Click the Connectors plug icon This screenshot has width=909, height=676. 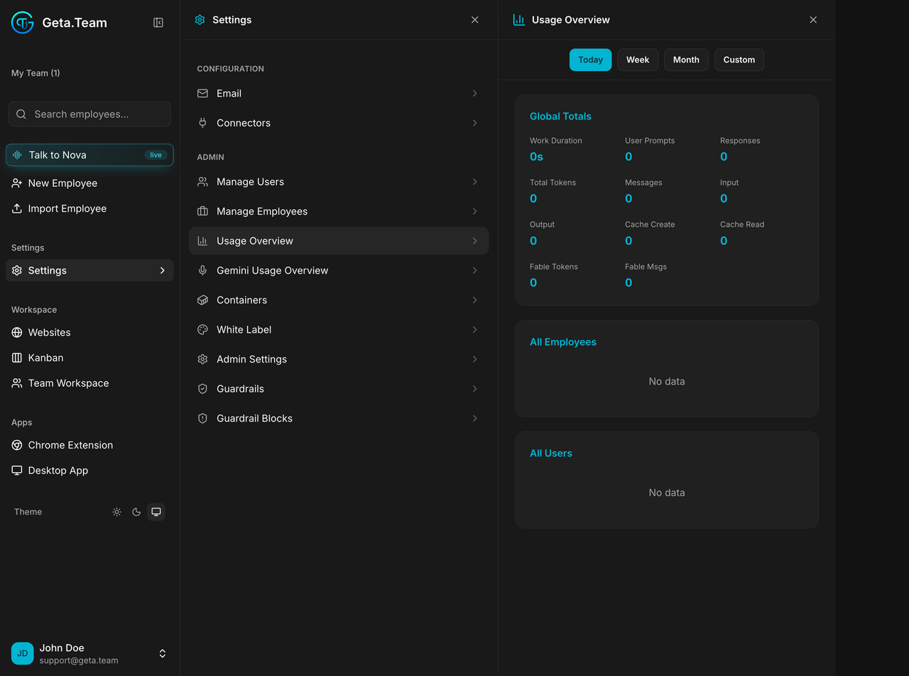point(202,123)
